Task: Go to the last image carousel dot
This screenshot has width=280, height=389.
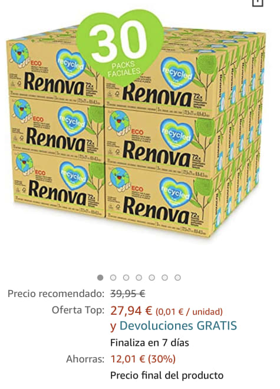Action: tap(177, 278)
